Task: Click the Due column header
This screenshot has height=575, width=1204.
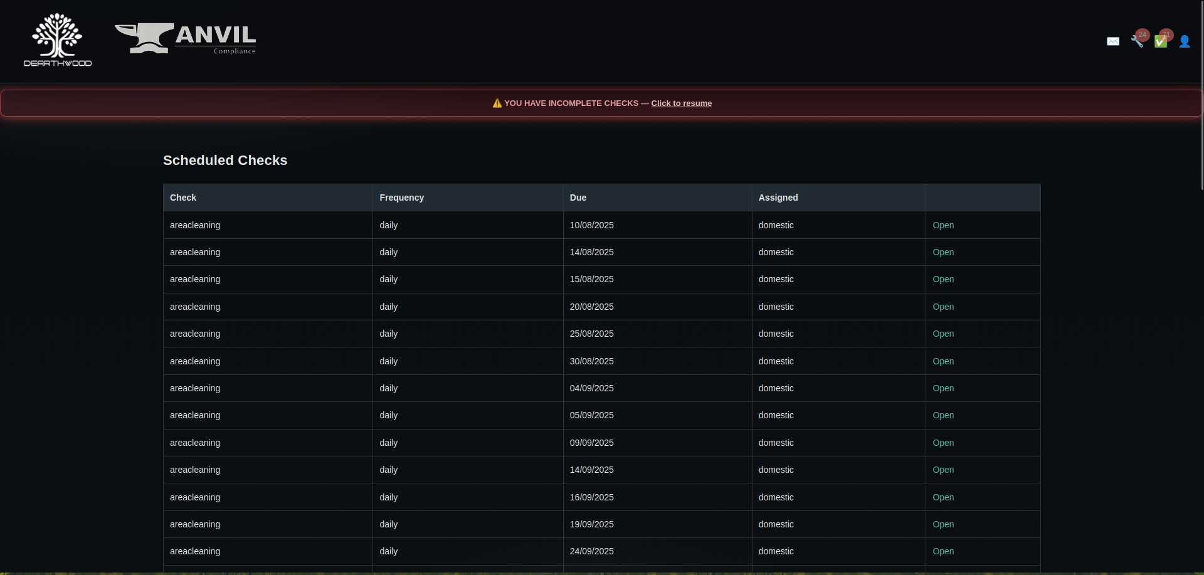Action: tap(578, 198)
